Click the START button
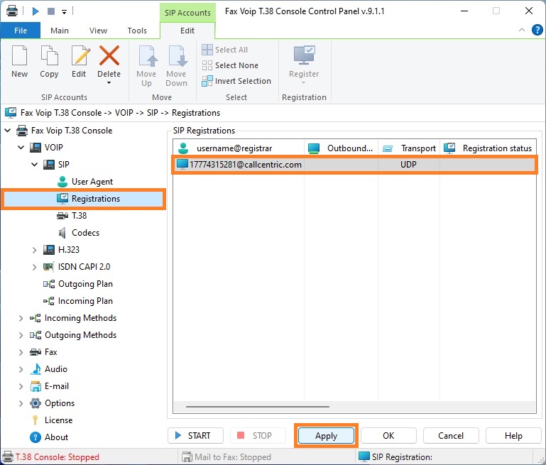The width and height of the screenshot is (546, 465). click(195, 436)
